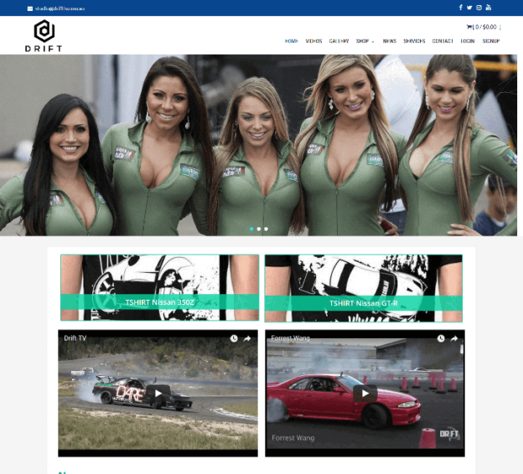Open the Gallery menu item
The height and width of the screenshot is (474, 523).
coord(339,41)
